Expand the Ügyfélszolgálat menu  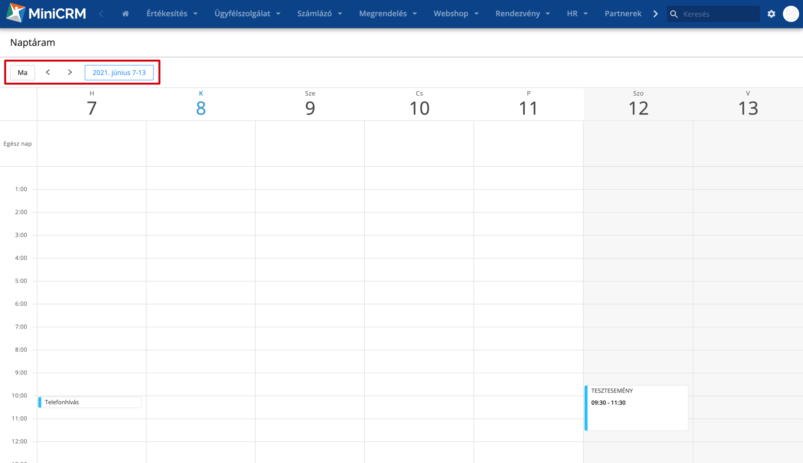pyautogui.click(x=247, y=13)
